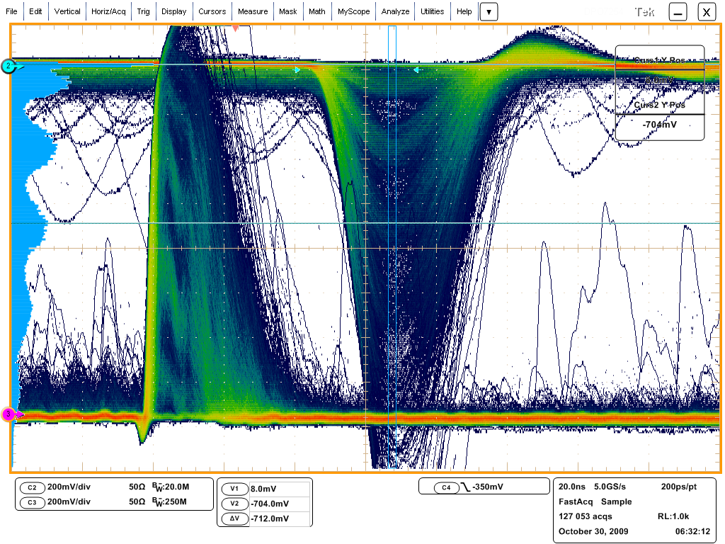Click the 20.0ns timebase readout
This screenshot has height=544, width=725.
click(572, 487)
